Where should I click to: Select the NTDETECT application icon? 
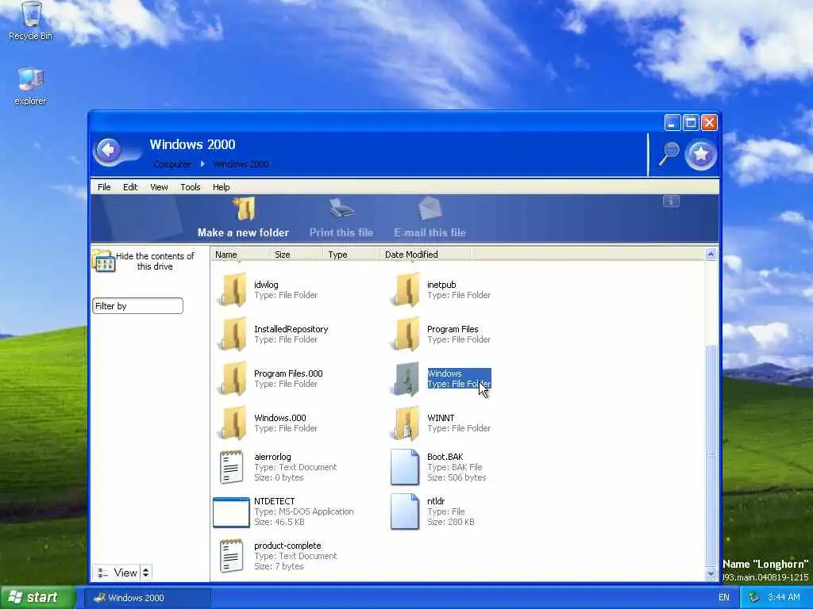(x=231, y=512)
